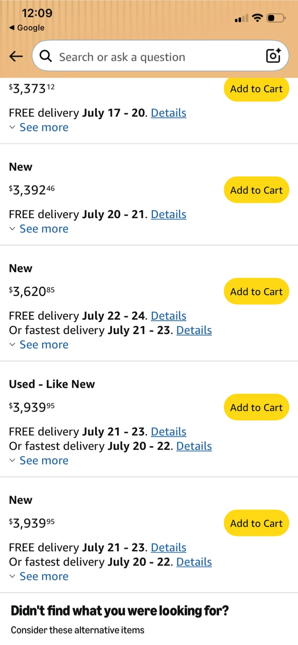
Task: Tap the battery status icon
Action: [276, 18]
